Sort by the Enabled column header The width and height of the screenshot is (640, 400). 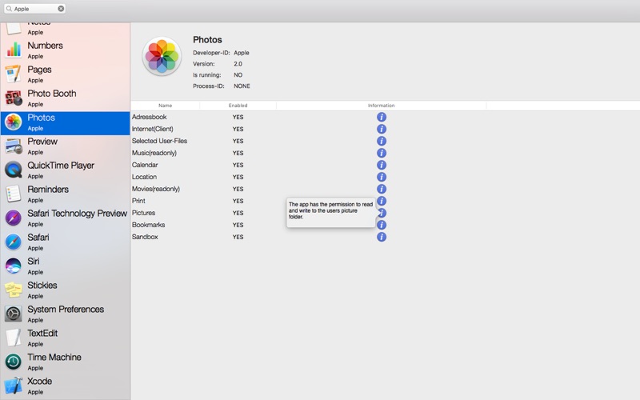tap(238, 106)
